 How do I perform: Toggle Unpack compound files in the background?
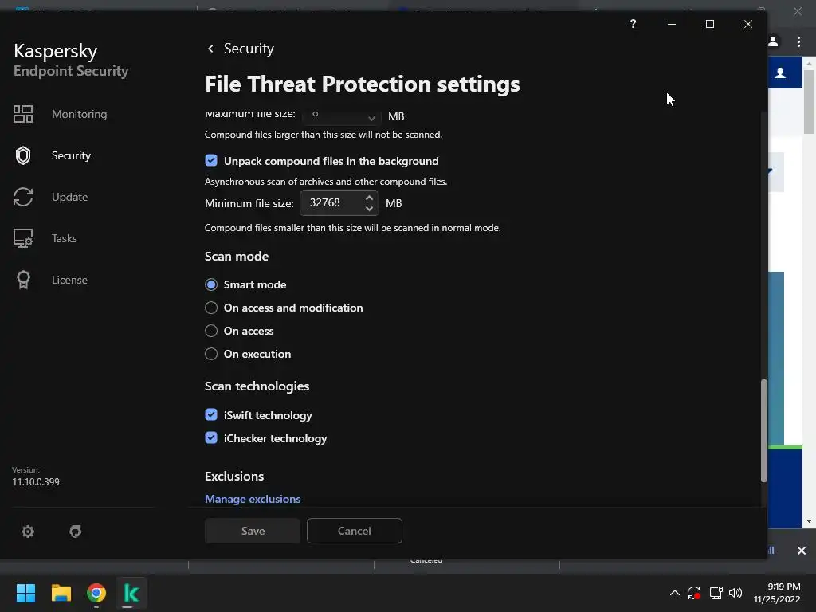click(210, 160)
